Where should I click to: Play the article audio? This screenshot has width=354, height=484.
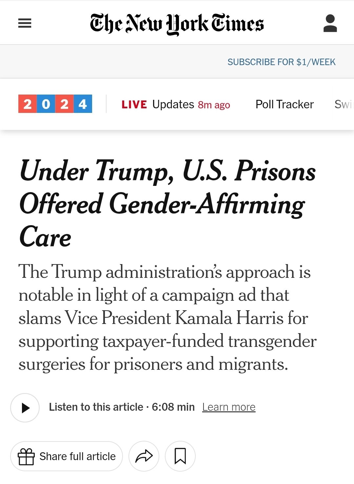(x=25, y=408)
